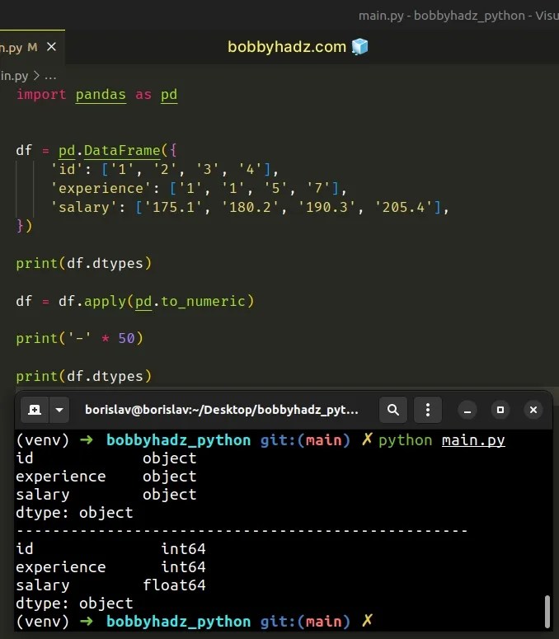
Task: Click the number 50 in print
Action: [126, 338]
